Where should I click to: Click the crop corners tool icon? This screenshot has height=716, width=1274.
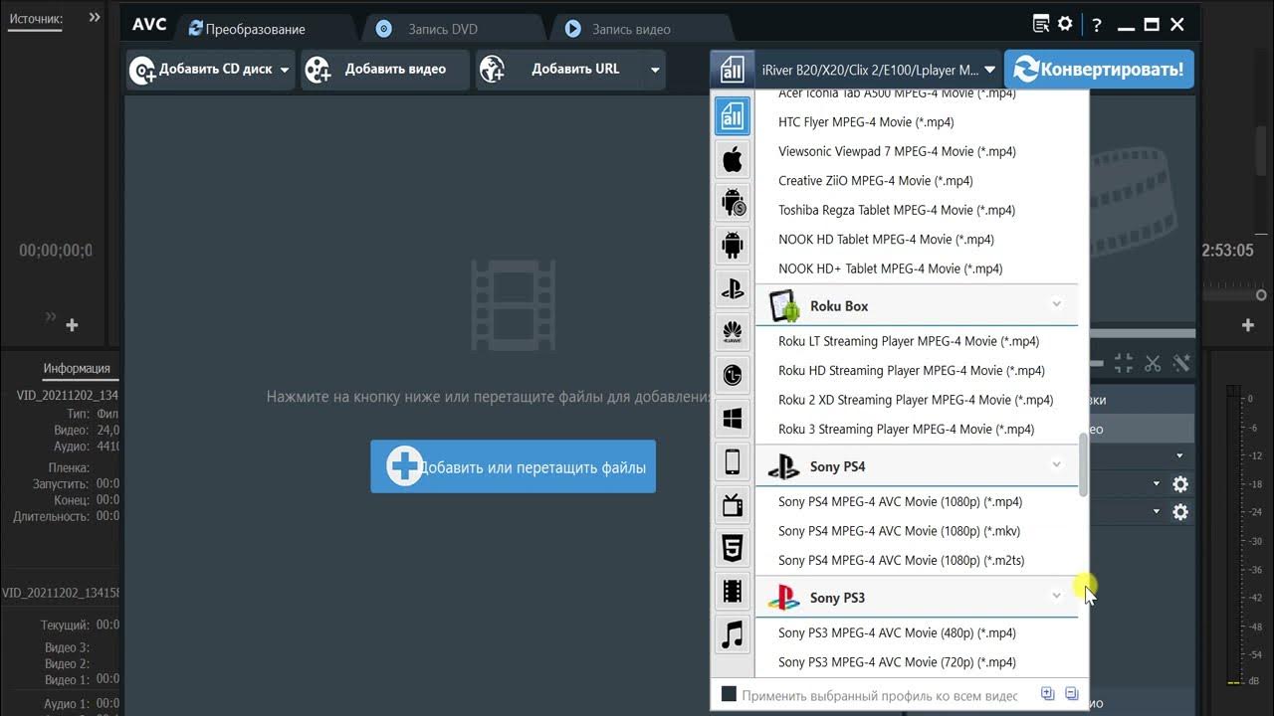pyautogui.click(x=1123, y=363)
